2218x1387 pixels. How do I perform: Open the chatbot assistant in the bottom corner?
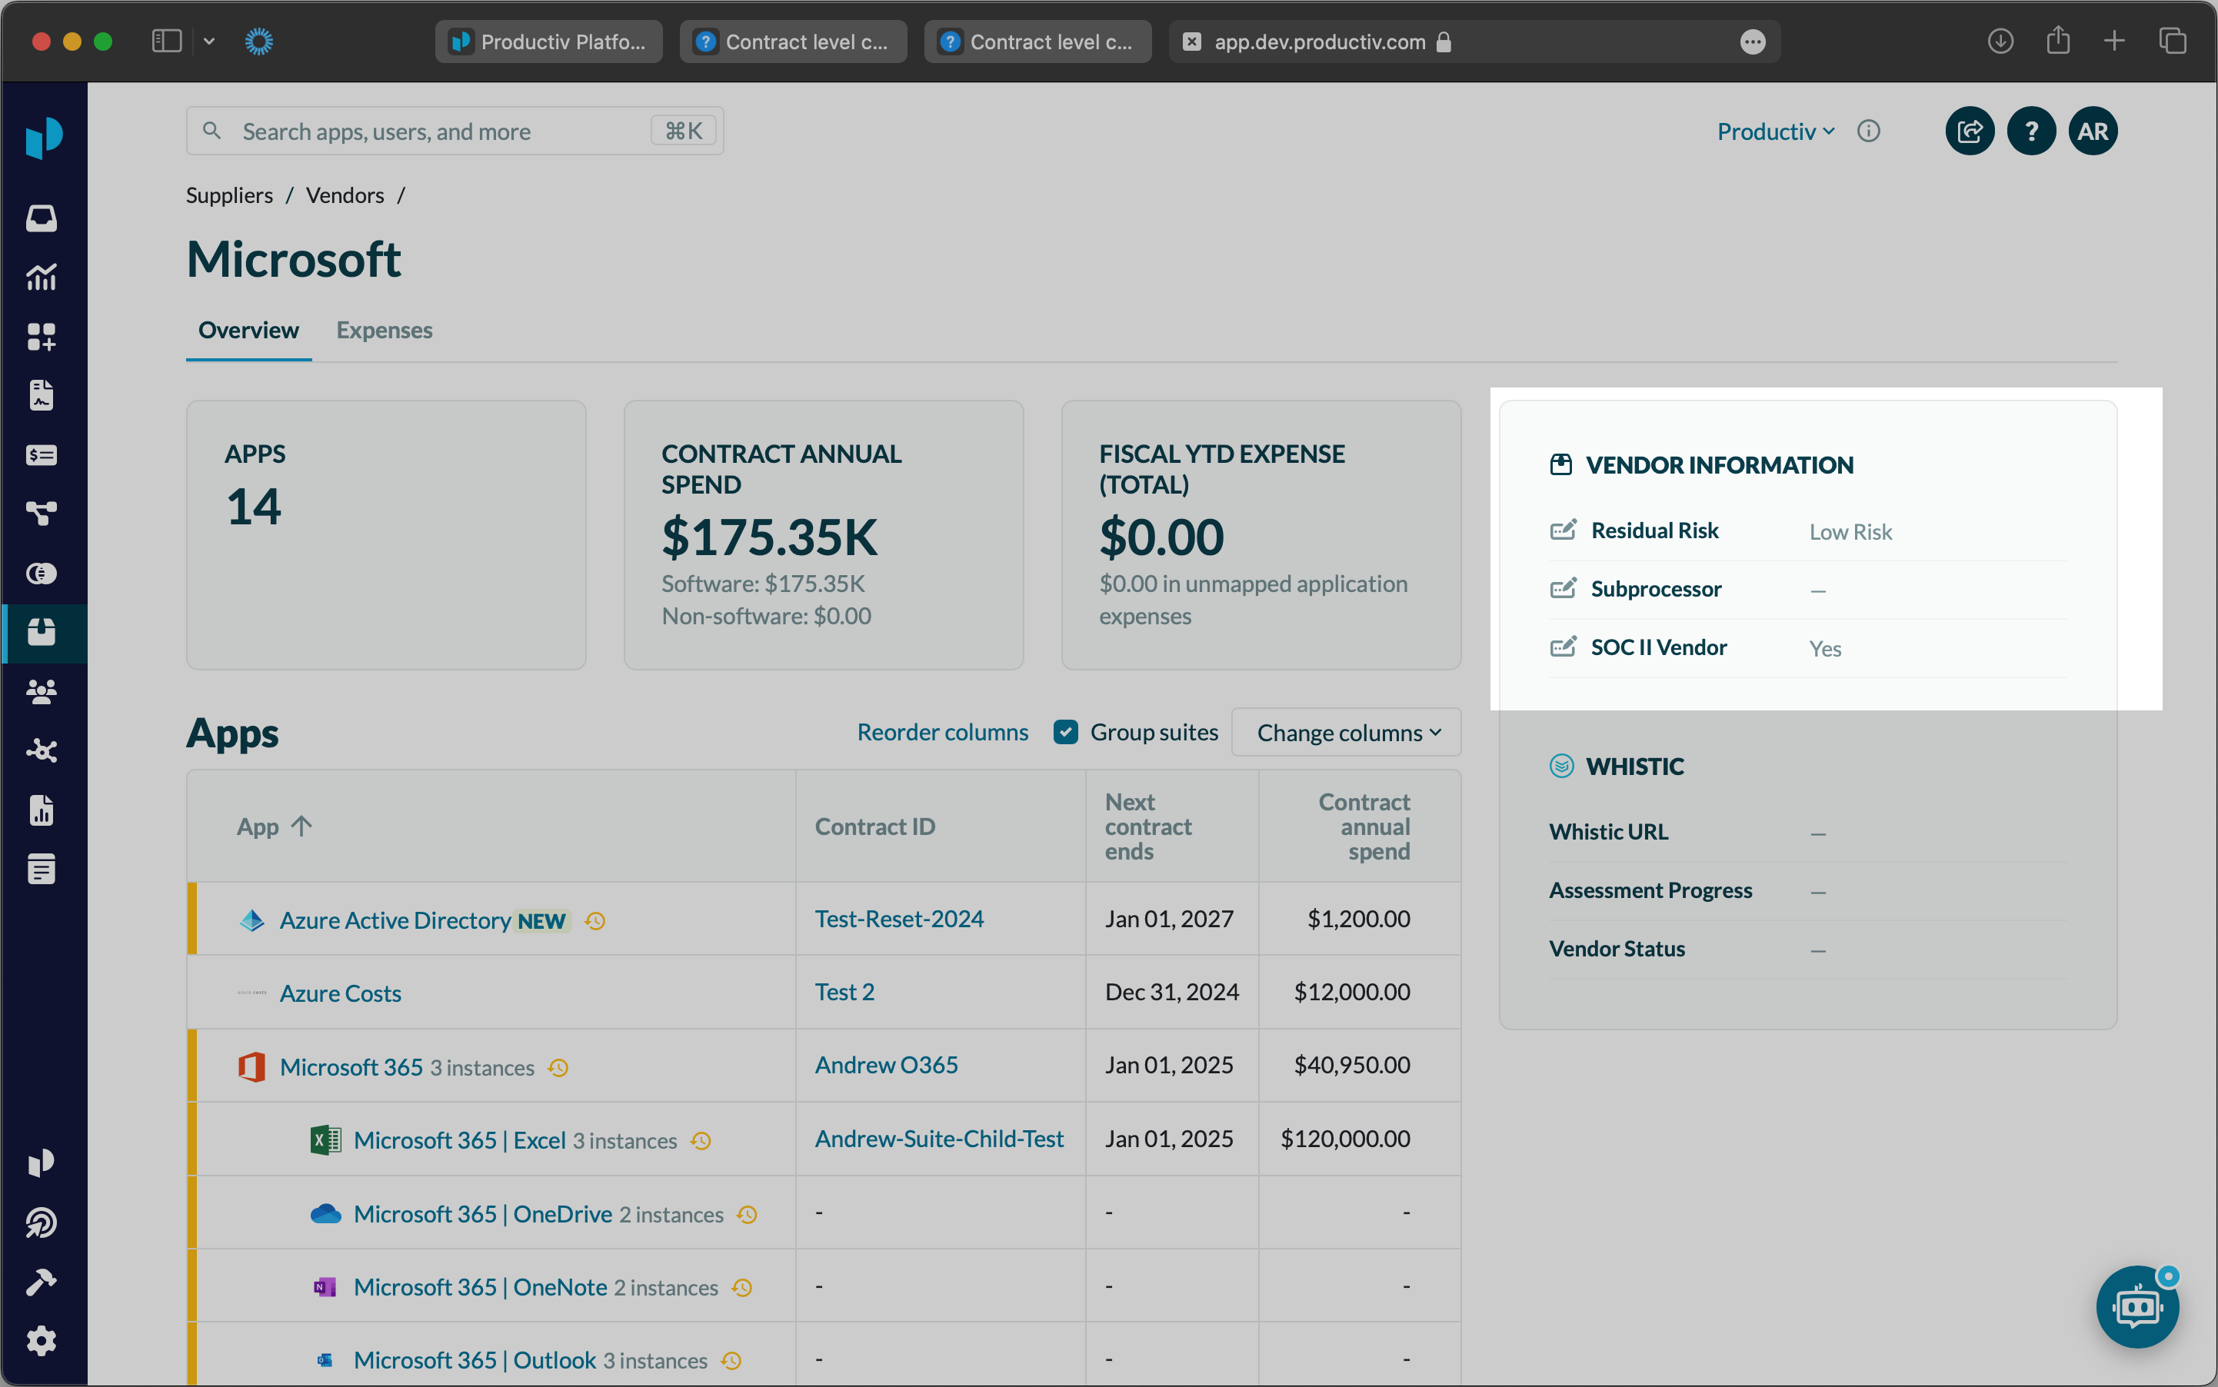point(2136,1306)
